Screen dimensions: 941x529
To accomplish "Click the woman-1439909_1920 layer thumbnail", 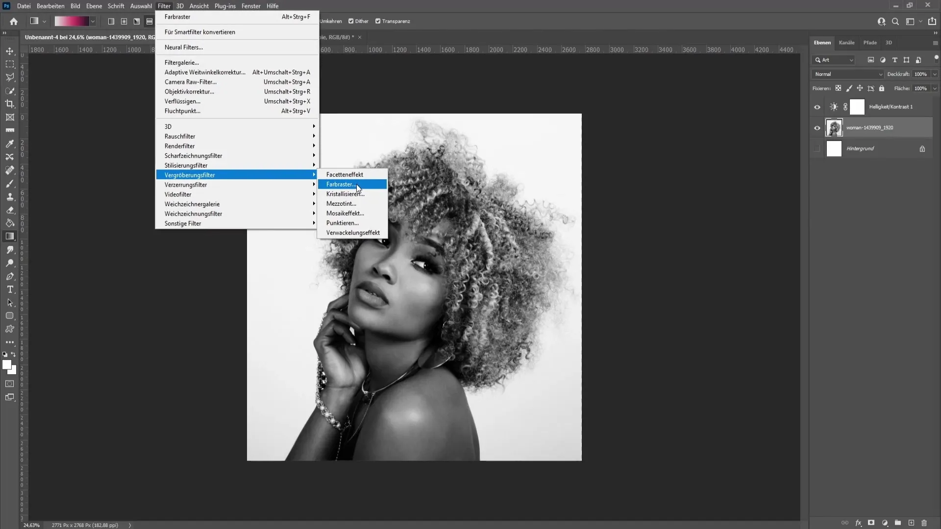I will tap(834, 127).
